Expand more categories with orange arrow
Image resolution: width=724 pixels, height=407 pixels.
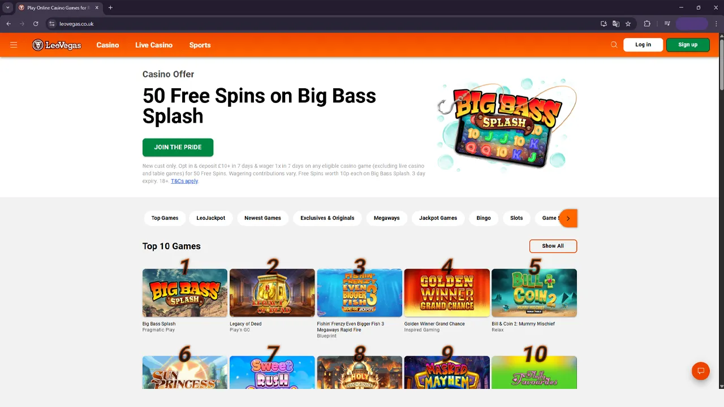click(568, 218)
